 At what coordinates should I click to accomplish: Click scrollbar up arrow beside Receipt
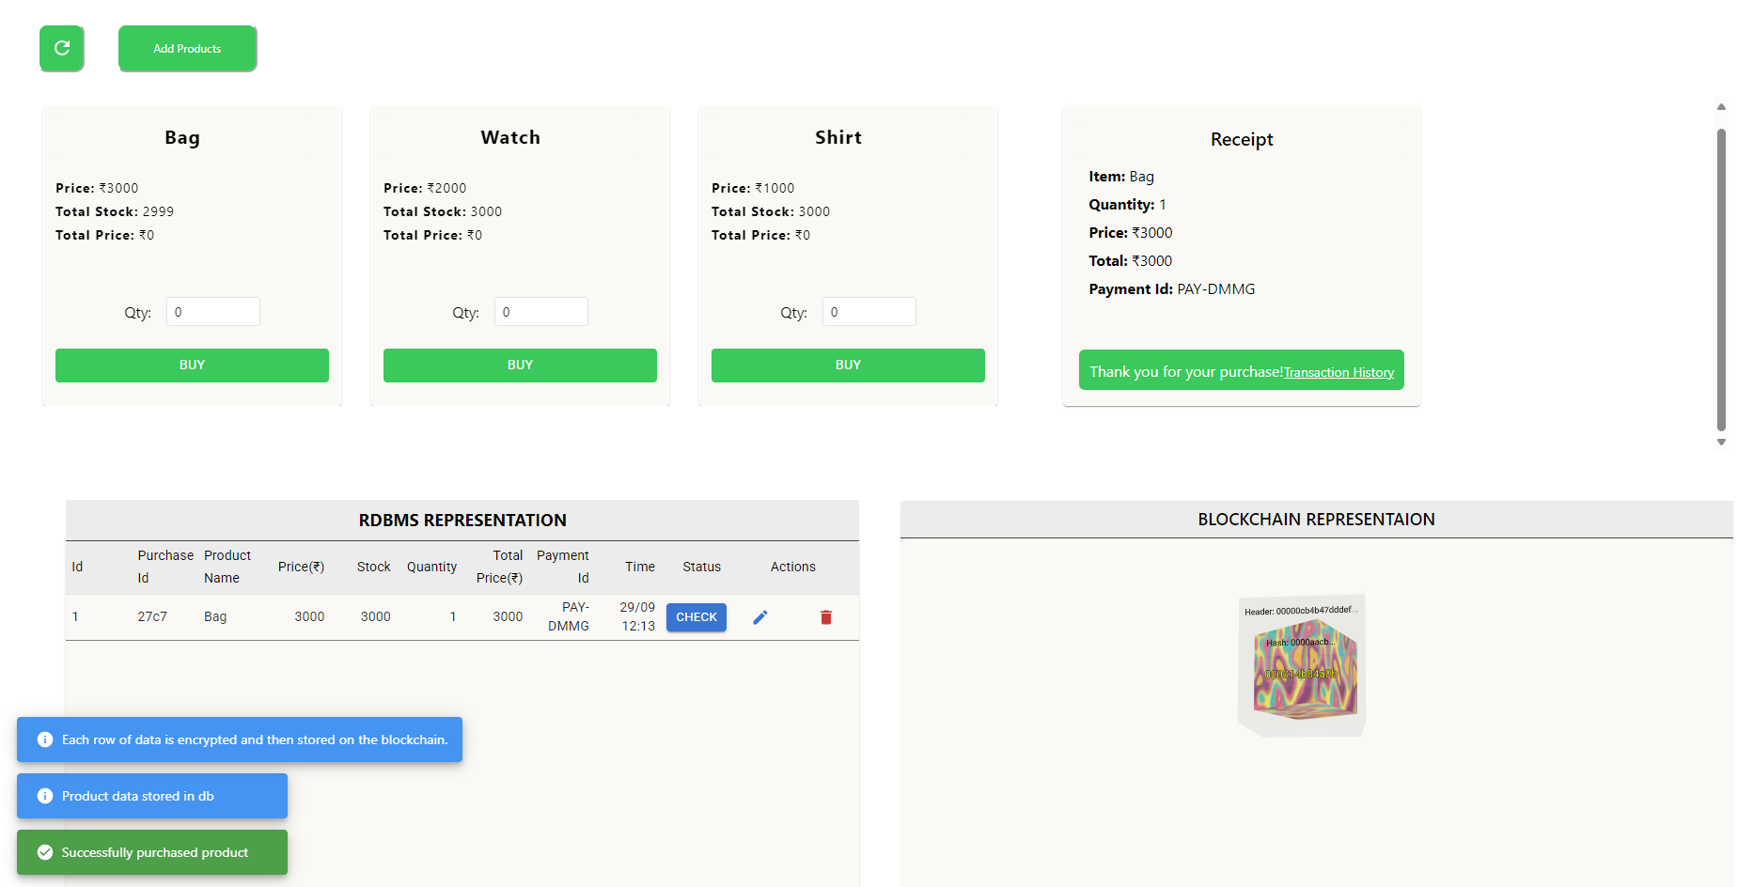pyautogui.click(x=1721, y=107)
